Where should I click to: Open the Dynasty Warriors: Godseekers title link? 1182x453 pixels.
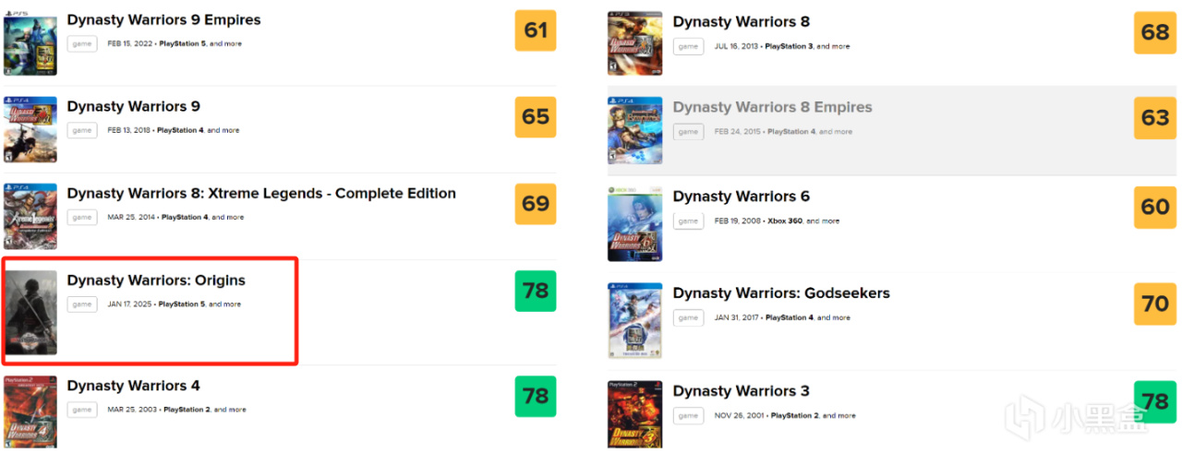click(x=781, y=293)
